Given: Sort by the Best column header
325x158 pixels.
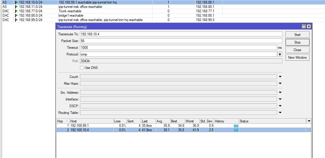Looking at the screenshot, I should tap(178, 121).
